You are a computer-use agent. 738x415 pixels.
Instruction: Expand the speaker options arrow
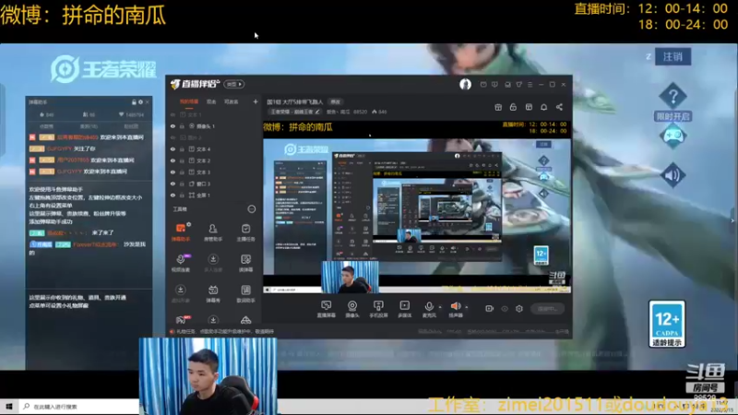coord(467,307)
